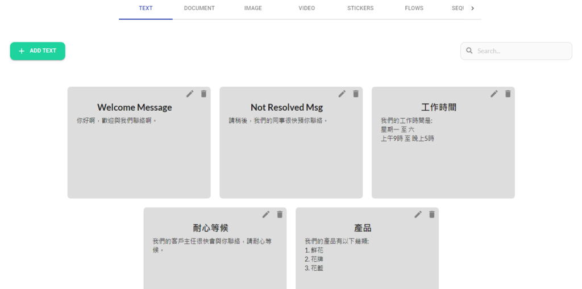
Task: Edit the 耐心等候 text card
Action: [266, 214]
